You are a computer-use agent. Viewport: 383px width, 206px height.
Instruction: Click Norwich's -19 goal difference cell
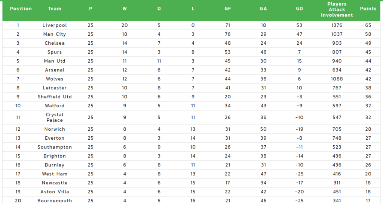[299, 129]
